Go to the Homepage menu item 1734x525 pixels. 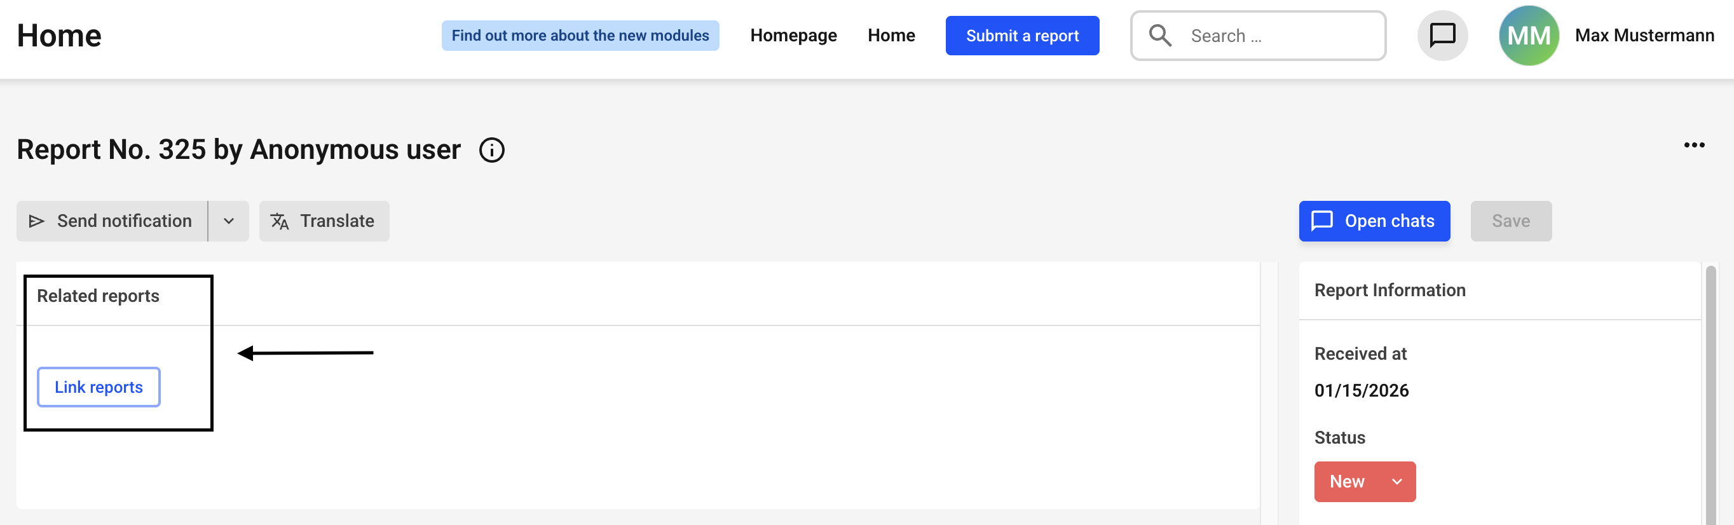coord(793,36)
